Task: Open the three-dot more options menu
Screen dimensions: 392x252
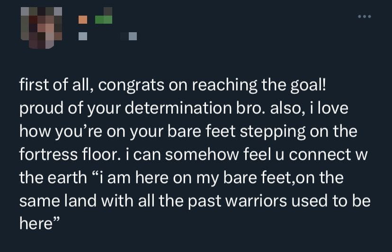Action: point(364,17)
